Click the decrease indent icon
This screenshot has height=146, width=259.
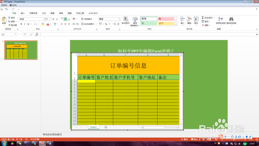coord(74,24)
